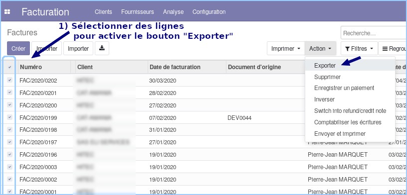Uncheck the FAC/2020/0202 row checkbox
This screenshot has width=407, height=195.
pos(9,80)
